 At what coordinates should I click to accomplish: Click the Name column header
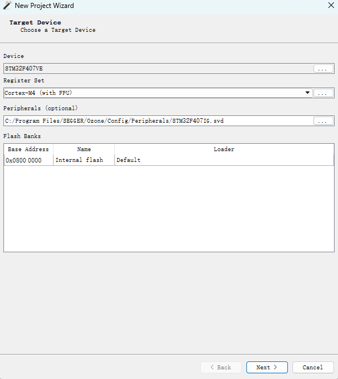[84, 149]
